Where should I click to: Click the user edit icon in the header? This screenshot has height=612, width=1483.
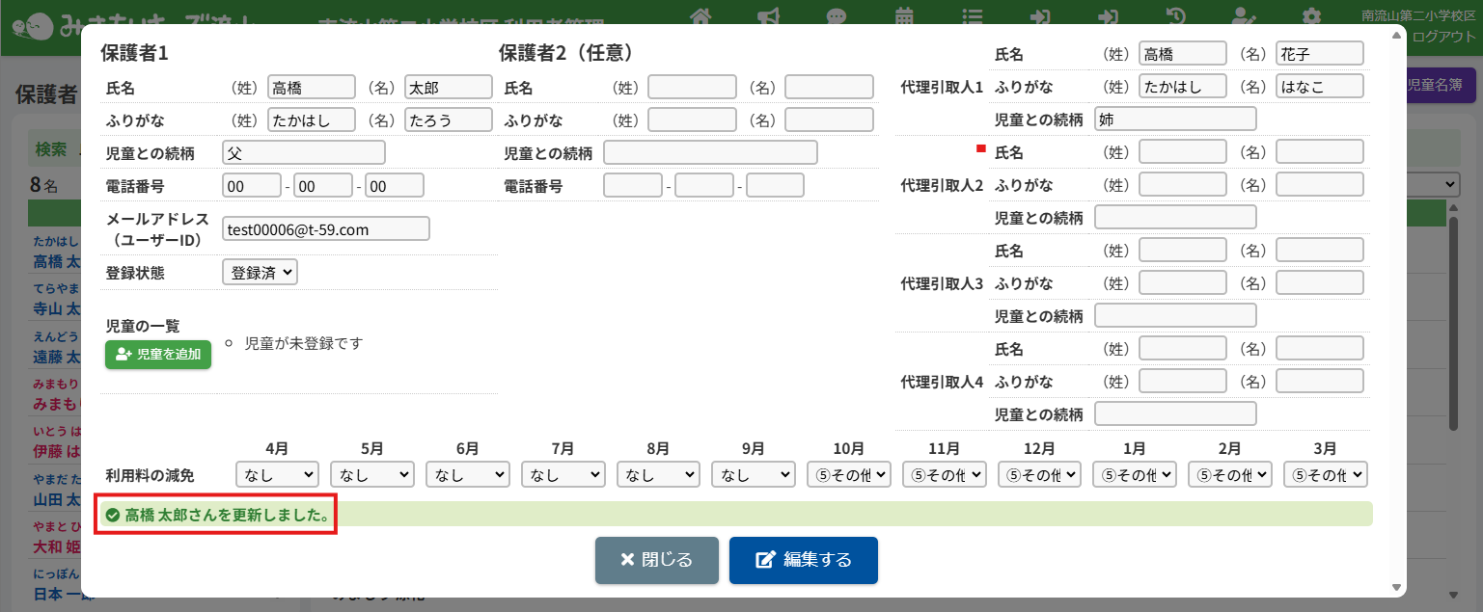coord(1244,16)
